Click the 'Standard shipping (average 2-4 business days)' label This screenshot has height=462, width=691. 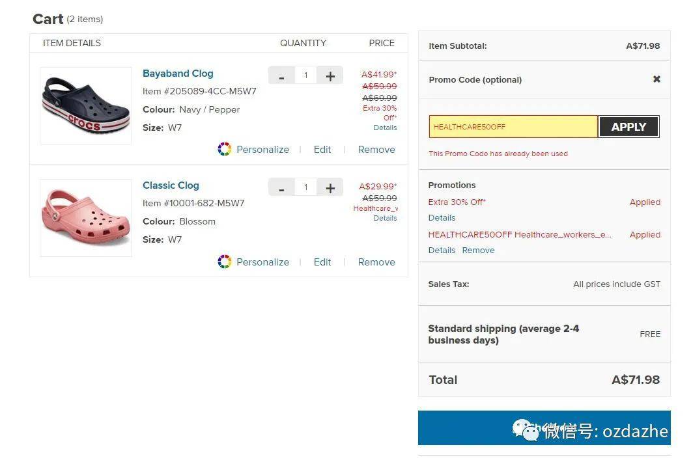503,334
